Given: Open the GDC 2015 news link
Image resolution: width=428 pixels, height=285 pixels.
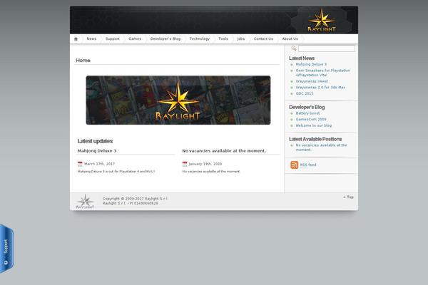Looking at the screenshot, I should coord(305,93).
